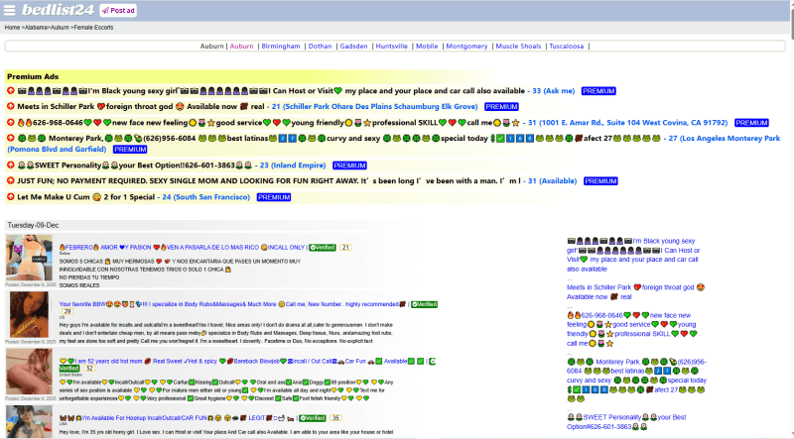Open the '33 (Ask me)' location link
This screenshot has height=439, width=794.
click(x=553, y=91)
